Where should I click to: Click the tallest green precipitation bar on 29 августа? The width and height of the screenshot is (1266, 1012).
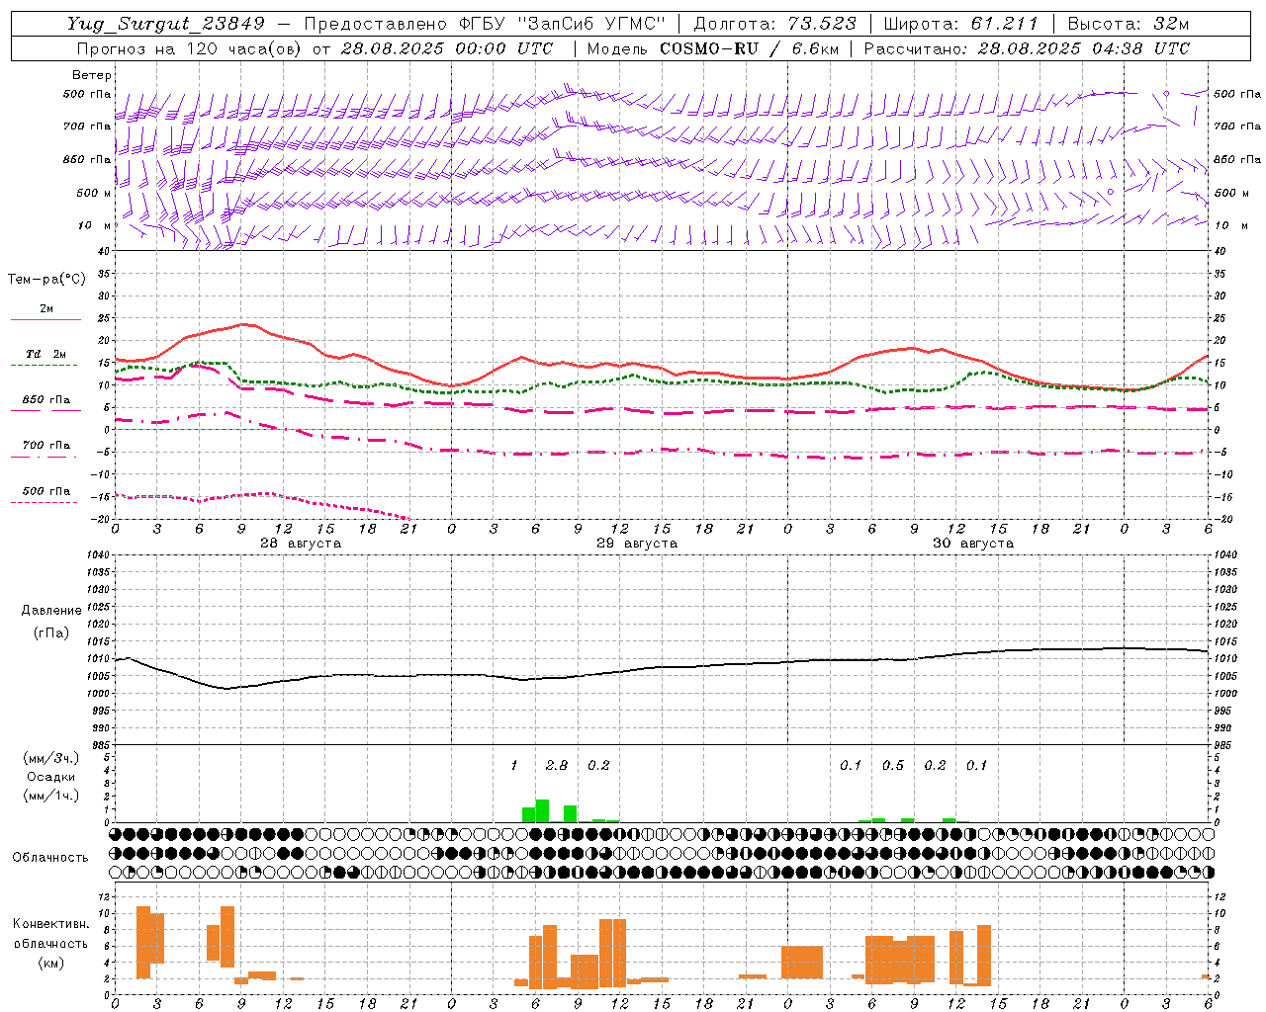coord(542,811)
